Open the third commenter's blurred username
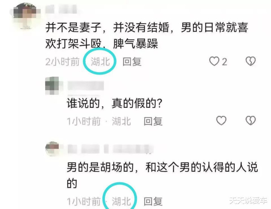Viewport: 271px width, 209px height. click(109, 149)
